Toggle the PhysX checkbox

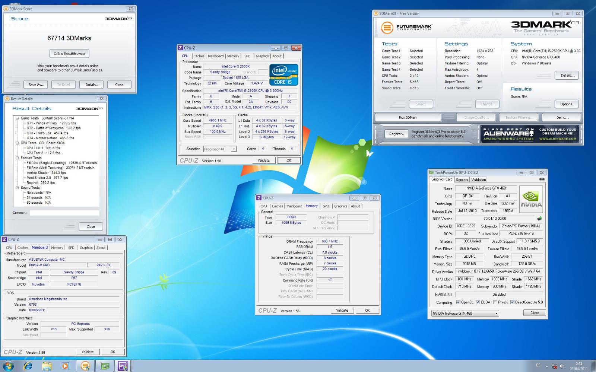[495, 302]
